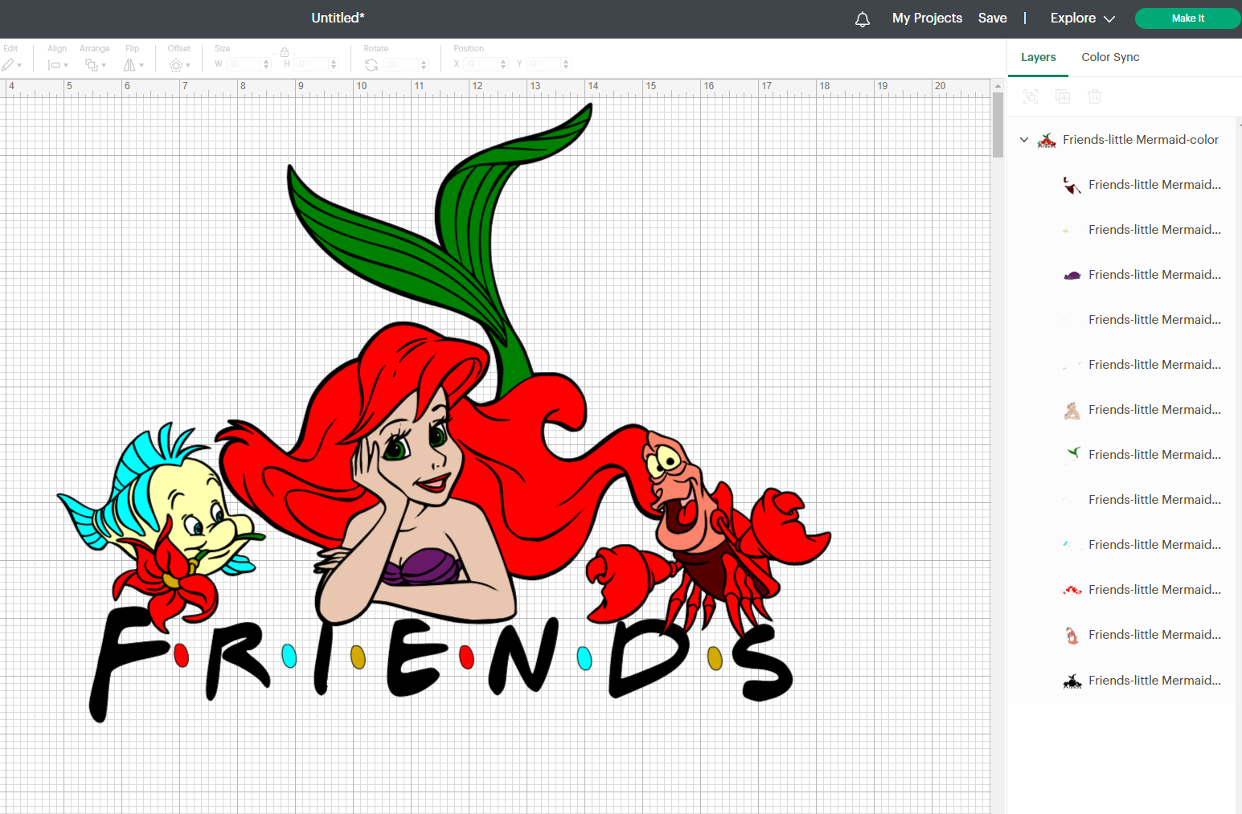Click the Group icon above the layers

point(1031,96)
